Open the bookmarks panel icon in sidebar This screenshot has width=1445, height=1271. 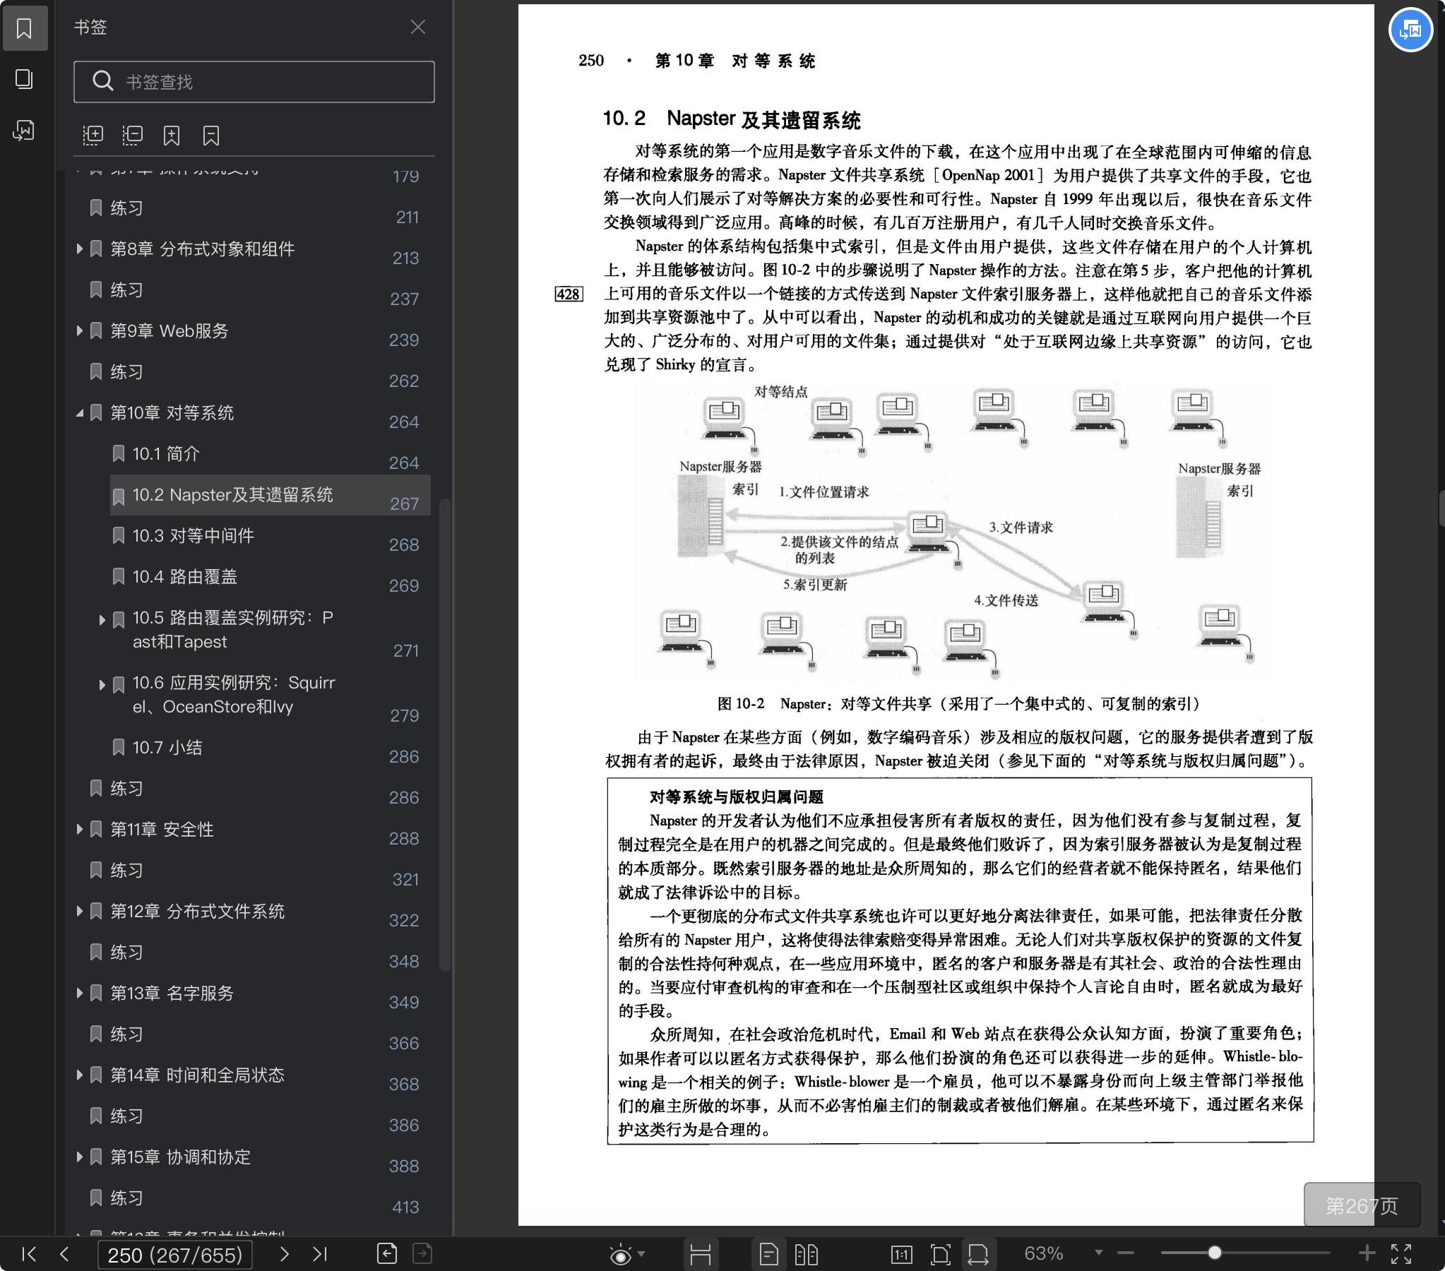pyautogui.click(x=24, y=28)
